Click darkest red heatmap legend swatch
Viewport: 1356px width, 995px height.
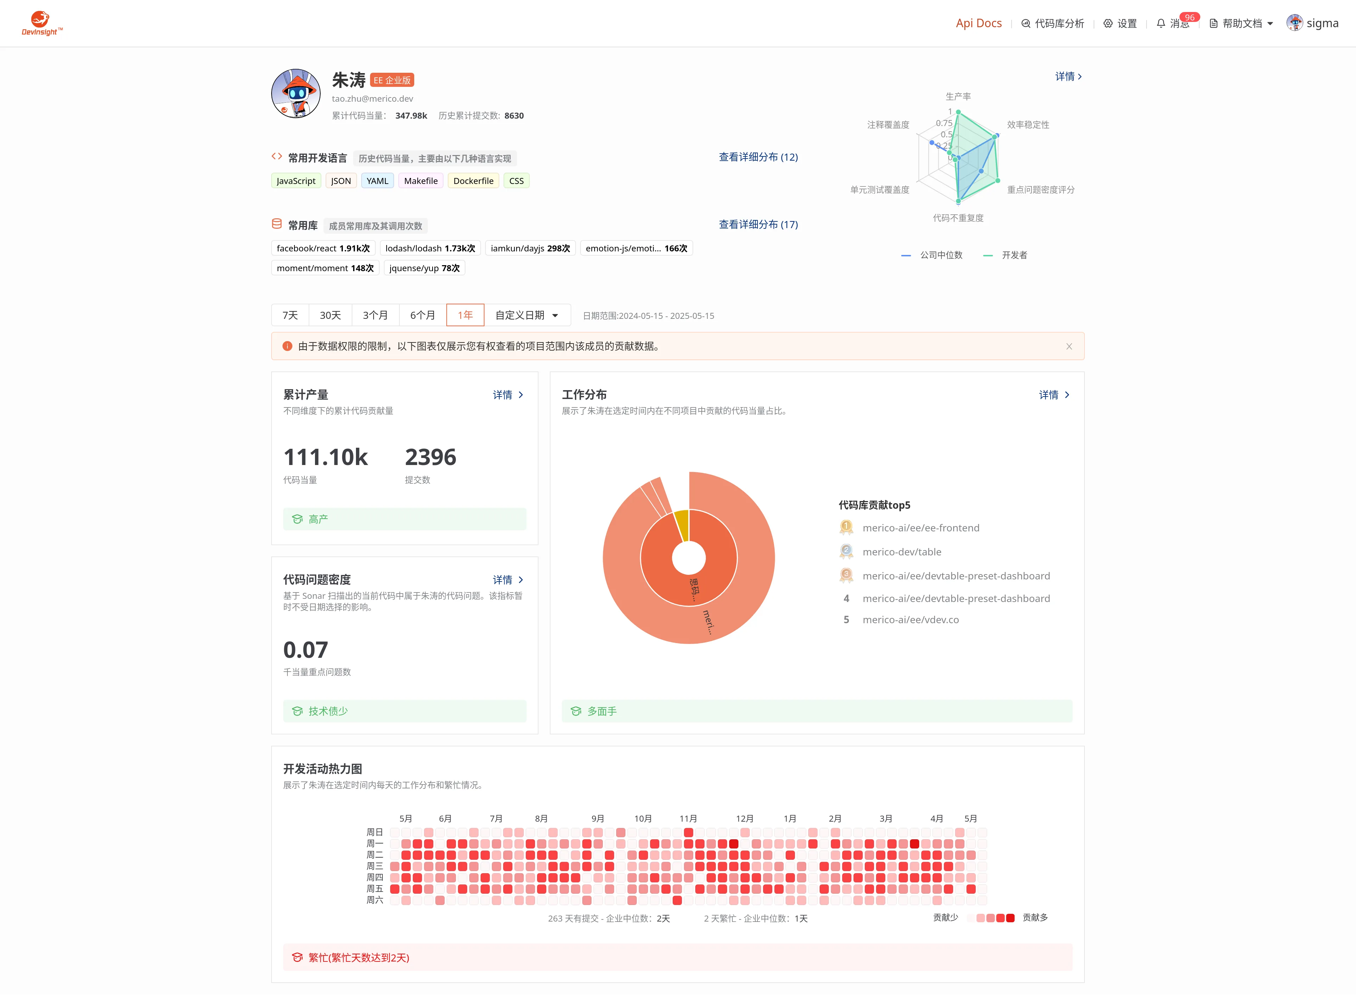[1010, 918]
